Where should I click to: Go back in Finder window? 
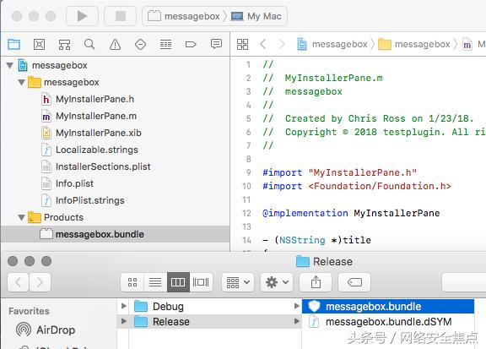tap(18, 282)
